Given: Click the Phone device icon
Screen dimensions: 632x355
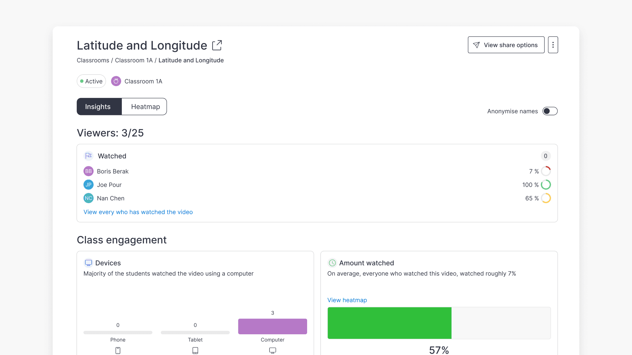Looking at the screenshot, I should click(118, 350).
